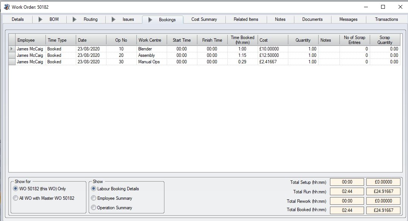Screen dimensions: 408x221
Task: Sort by Time Booked column header
Action: click(x=242, y=40)
